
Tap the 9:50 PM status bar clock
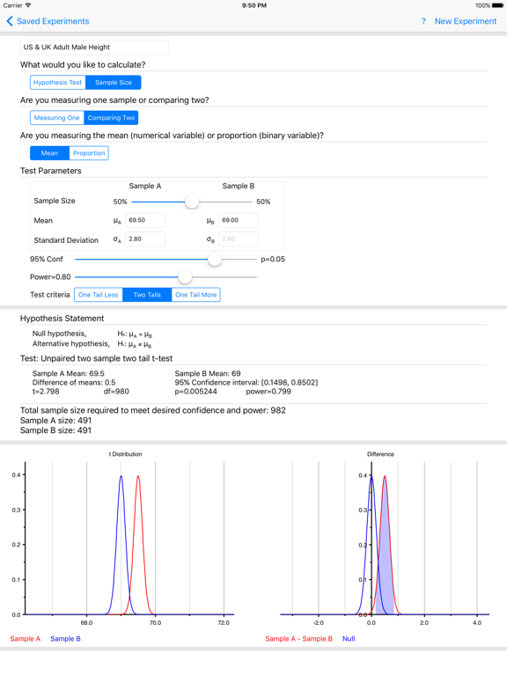point(253,5)
